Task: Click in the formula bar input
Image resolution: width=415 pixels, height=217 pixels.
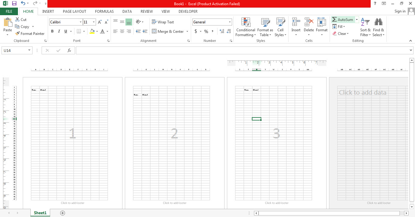Action: pos(242,50)
